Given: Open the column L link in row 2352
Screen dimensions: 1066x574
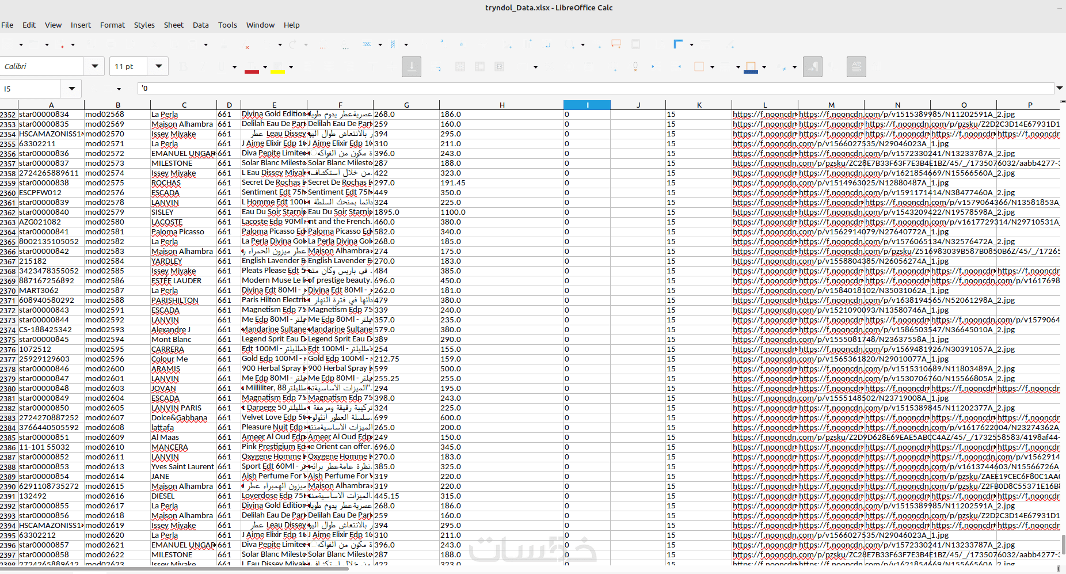Looking at the screenshot, I should pyautogui.click(x=765, y=115).
